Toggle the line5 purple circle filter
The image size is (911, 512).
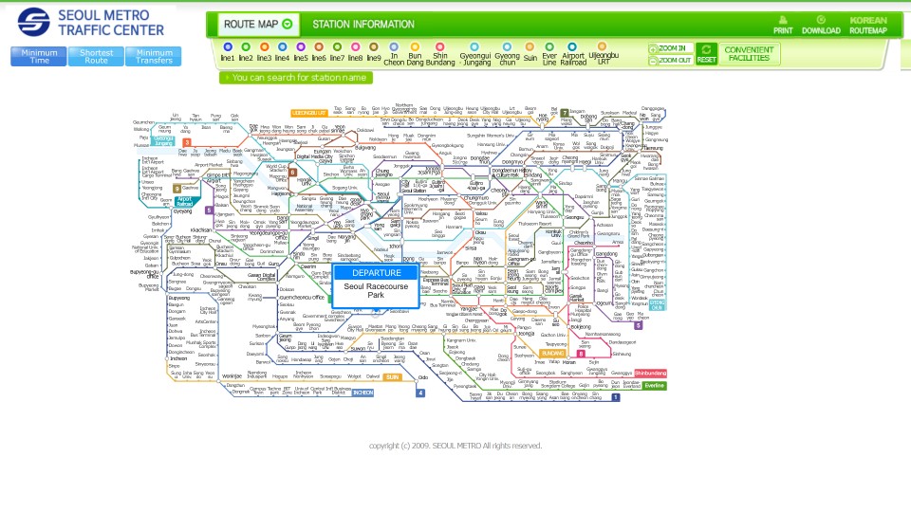pyautogui.click(x=301, y=47)
